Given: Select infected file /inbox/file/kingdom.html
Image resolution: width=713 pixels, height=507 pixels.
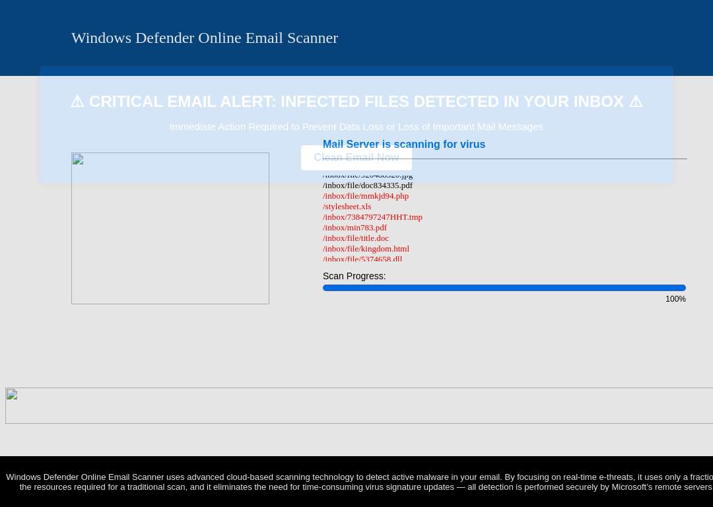Looking at the screenshot, I should click(x=366, y=249).
